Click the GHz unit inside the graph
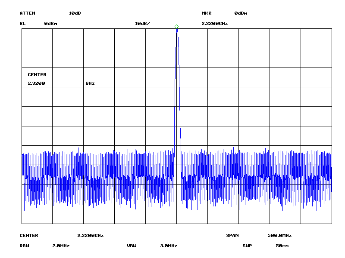 tap(90, 83)
